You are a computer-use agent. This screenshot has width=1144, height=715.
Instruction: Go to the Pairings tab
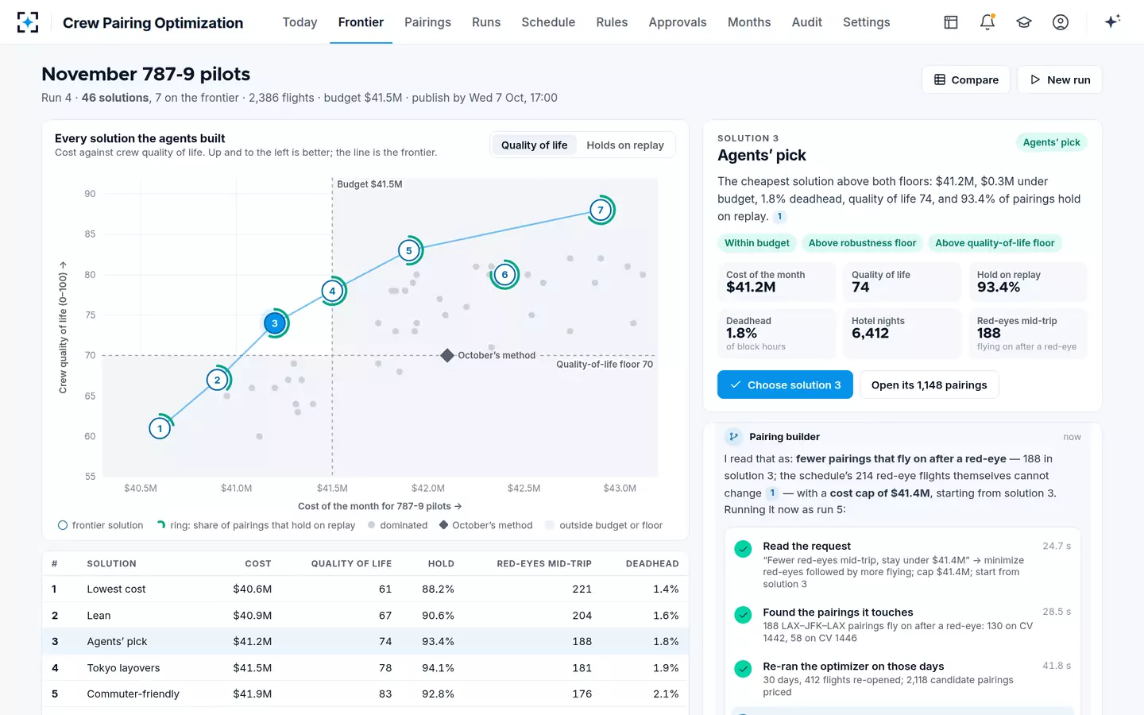tap(427, 22)
